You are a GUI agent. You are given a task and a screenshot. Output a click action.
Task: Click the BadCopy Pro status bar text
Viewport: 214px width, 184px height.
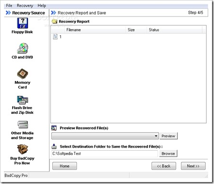tap(16, 175)
